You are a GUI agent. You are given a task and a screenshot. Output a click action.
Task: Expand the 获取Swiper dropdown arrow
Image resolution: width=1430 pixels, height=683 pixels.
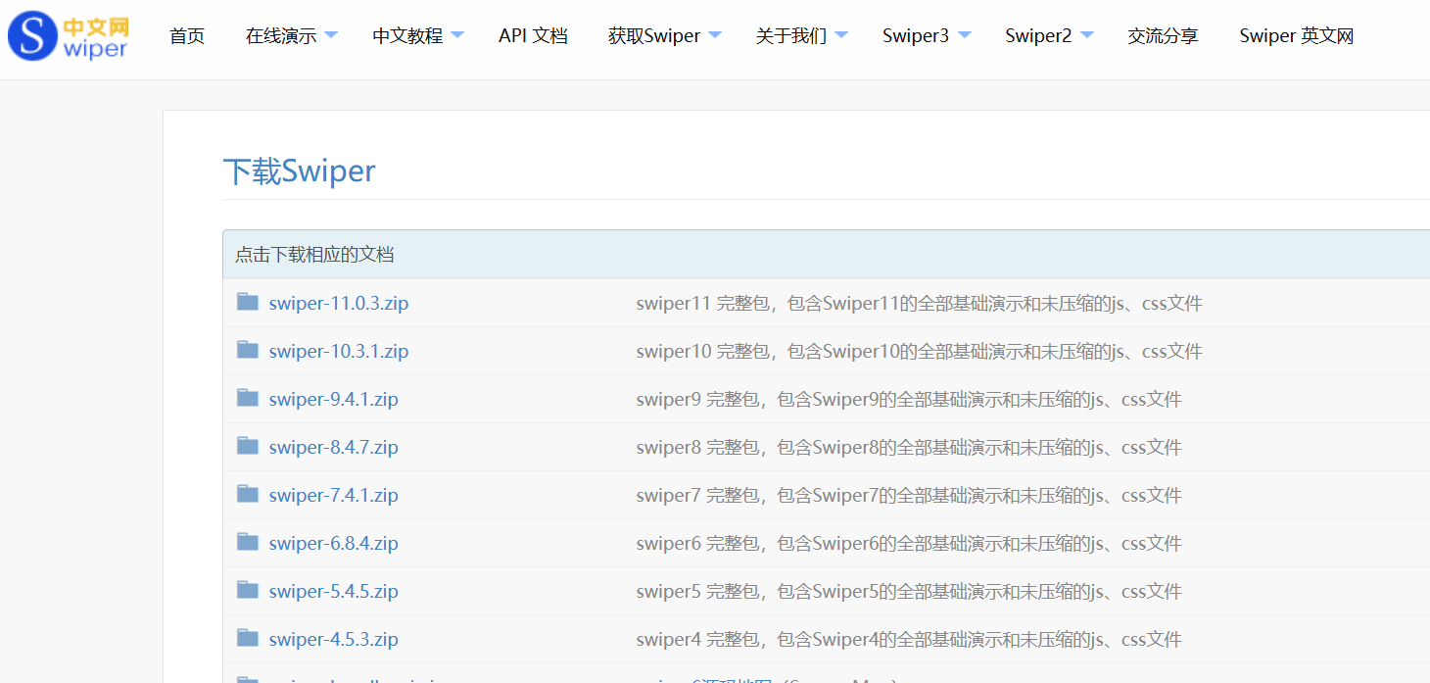pos(715,35)
